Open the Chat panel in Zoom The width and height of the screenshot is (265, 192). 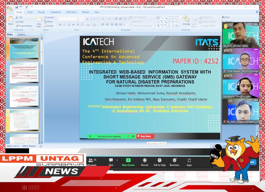[x=111, y=162]
